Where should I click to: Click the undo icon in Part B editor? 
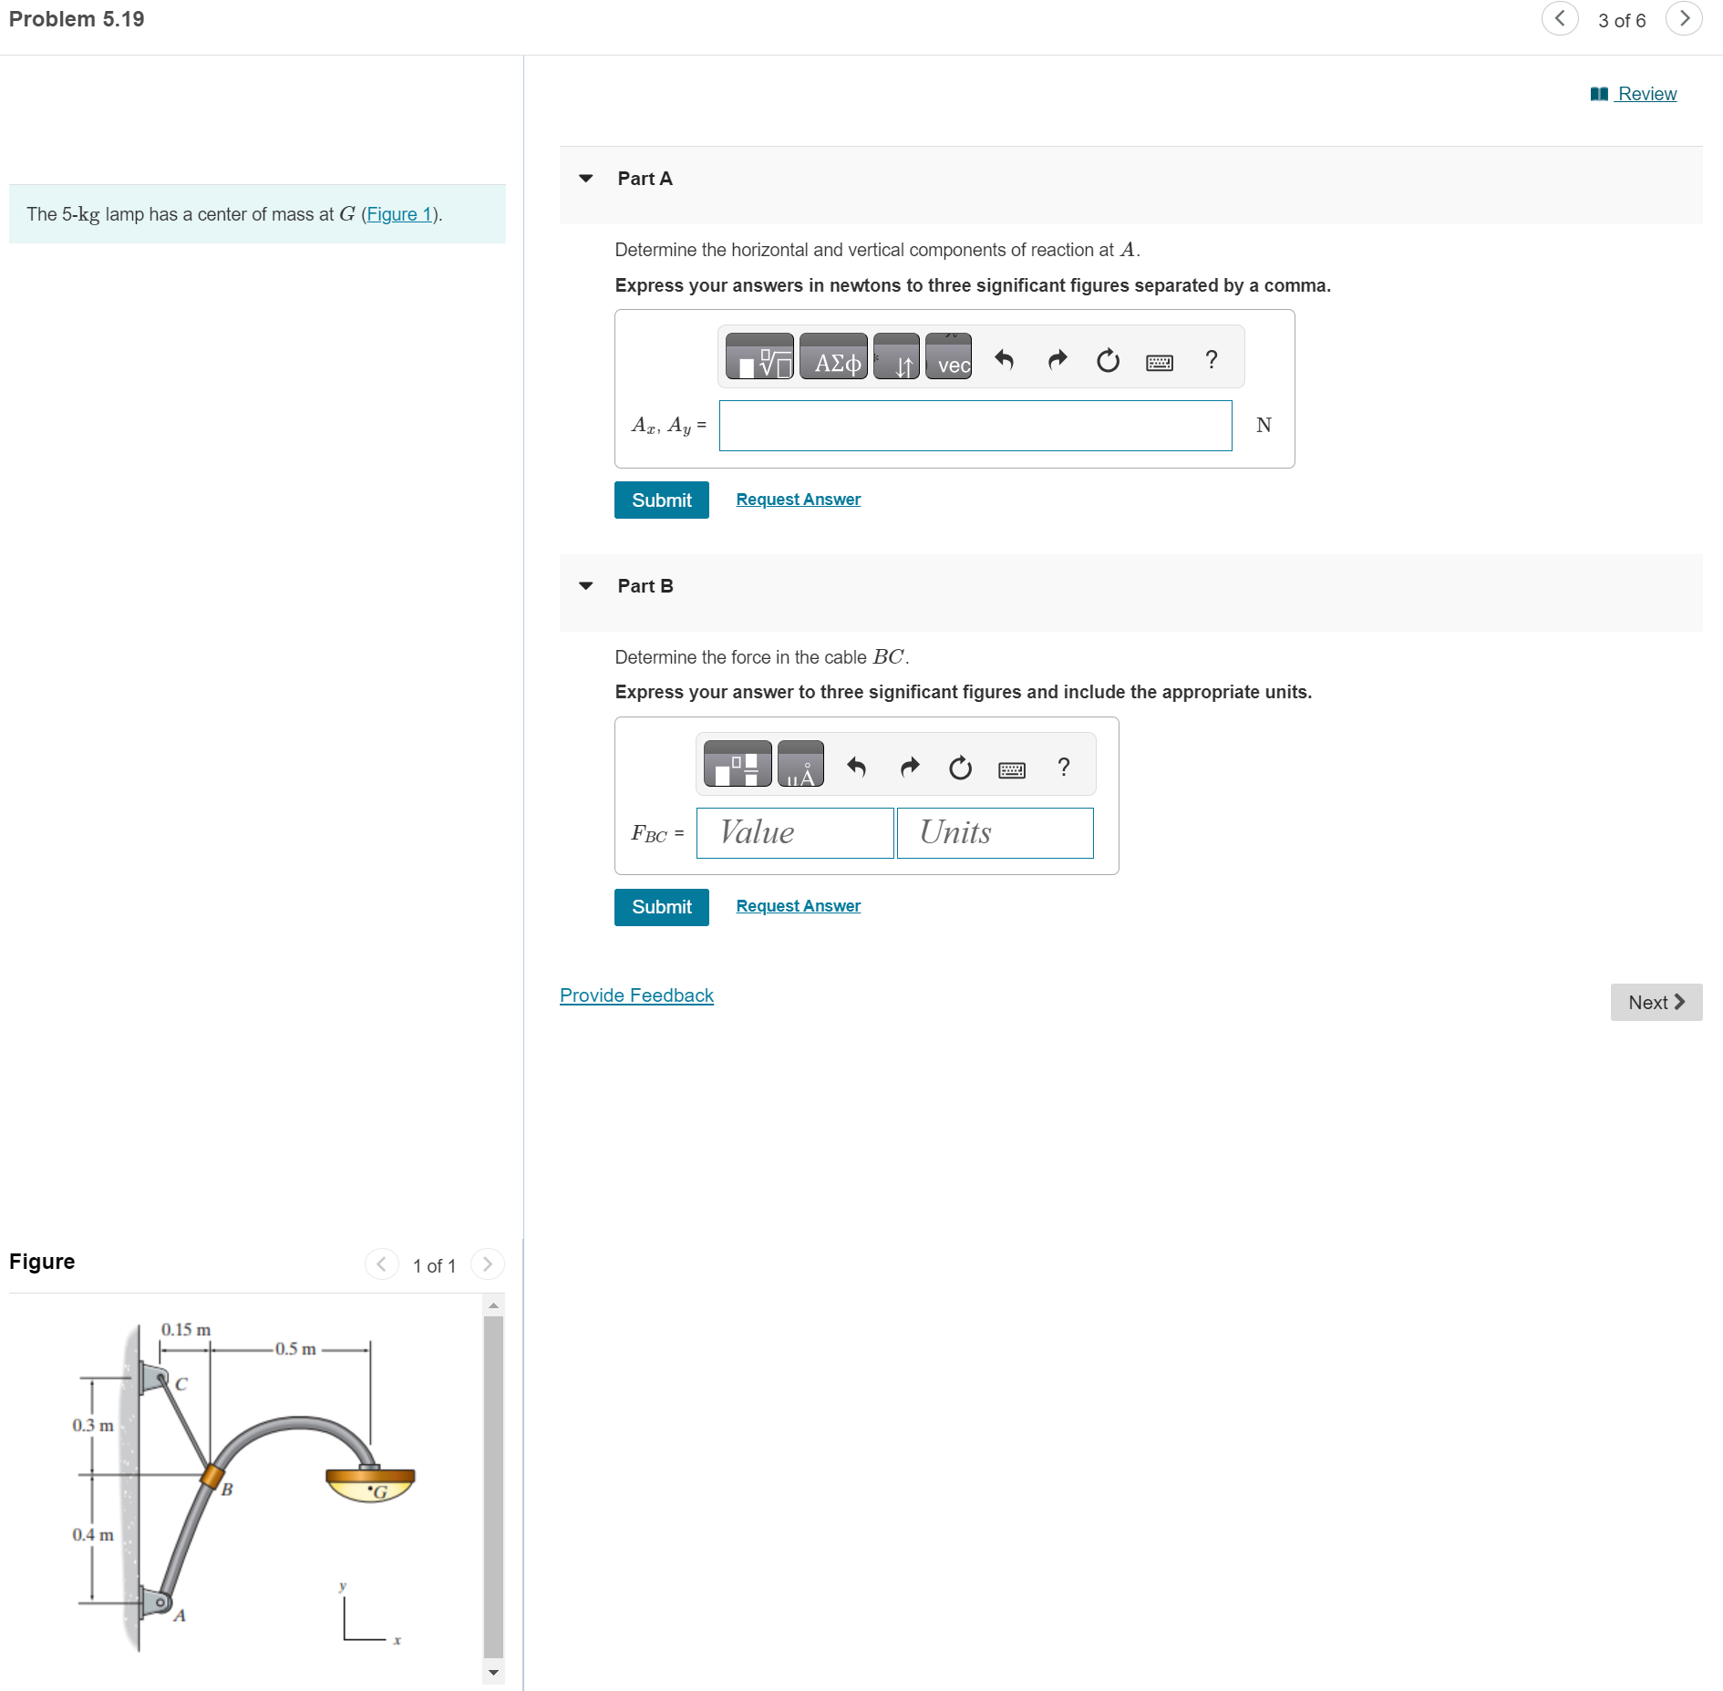(856, 766)
